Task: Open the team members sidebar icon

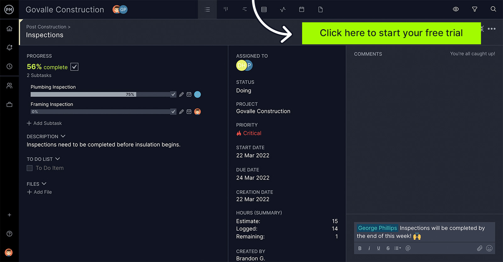Action: point(9,85)
